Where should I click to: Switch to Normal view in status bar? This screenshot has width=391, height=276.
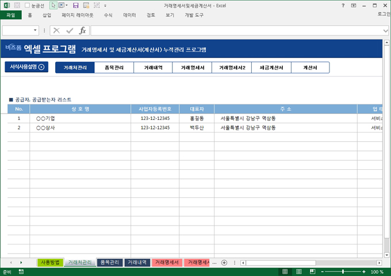285,272
